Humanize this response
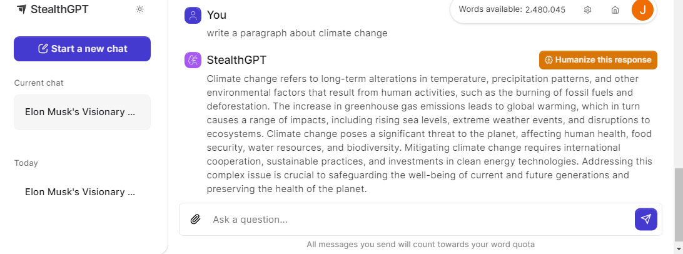The height and width of the screenshot is (254, 683). click(x=598, y=60)
